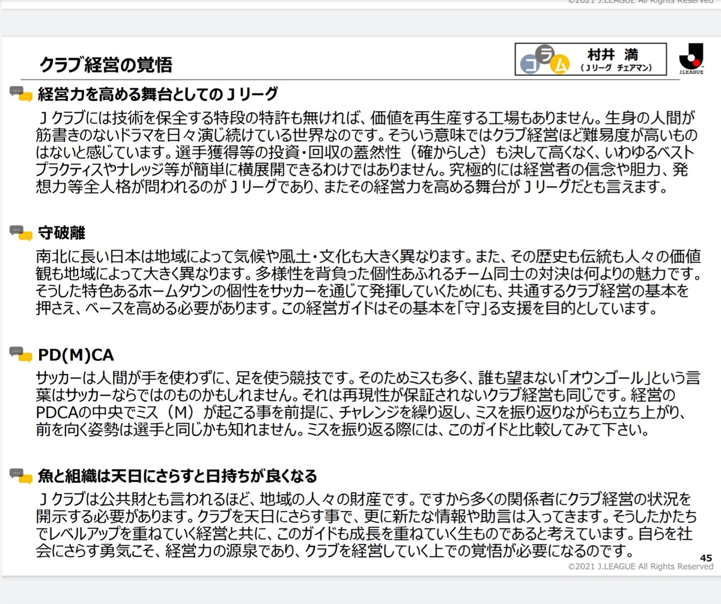Viewport: 721px width, 604px height.
Task: Click line starting 押さえ、ベースを高める必要
Action: point(346,309)
